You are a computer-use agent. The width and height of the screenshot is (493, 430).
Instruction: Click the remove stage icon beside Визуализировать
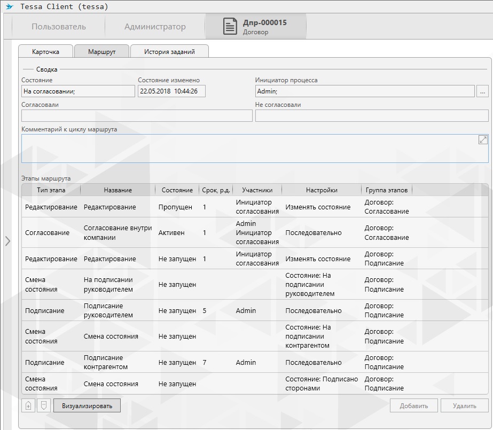pyautogui.click(x=43, y=405)
